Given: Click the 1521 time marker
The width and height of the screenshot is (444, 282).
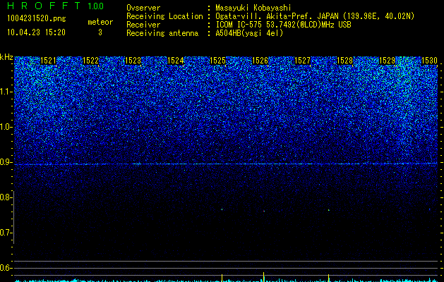Looking at the screenshot, I should click(49, 61).
